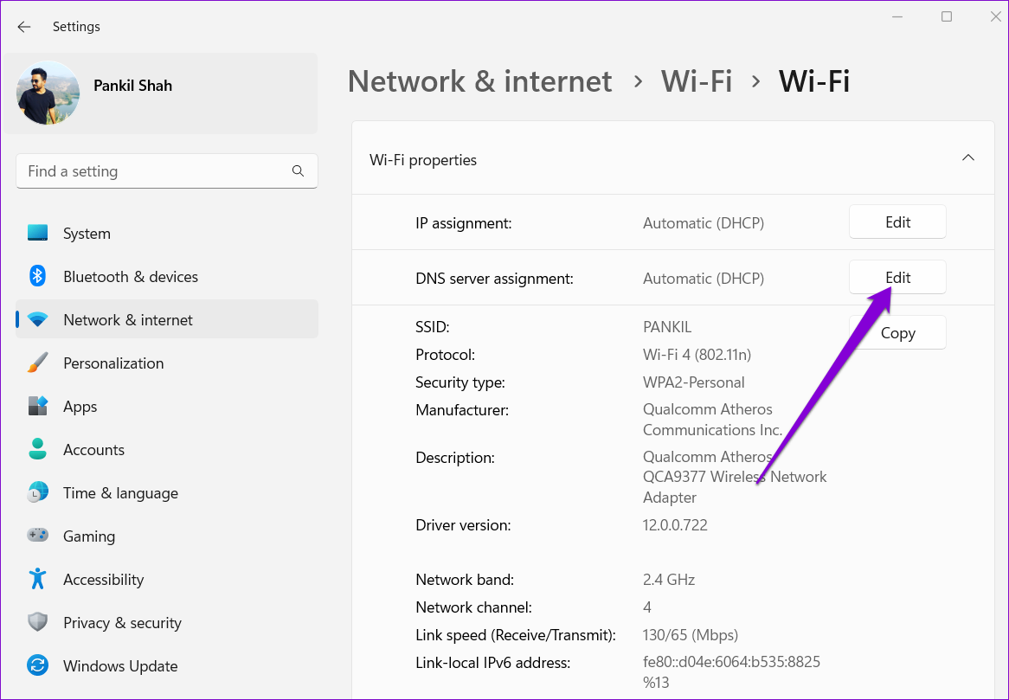Click the Find a setting search box

point(156,171)
